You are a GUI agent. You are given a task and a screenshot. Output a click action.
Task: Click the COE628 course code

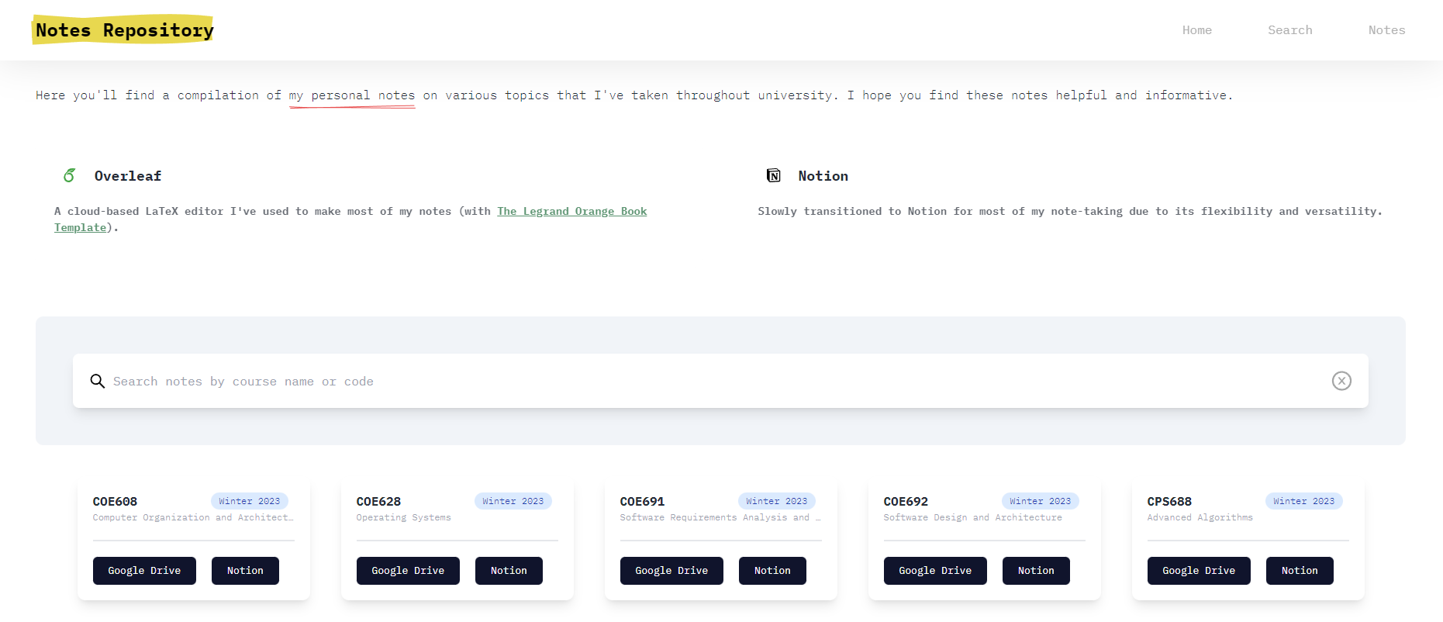[x=378, y=502]
